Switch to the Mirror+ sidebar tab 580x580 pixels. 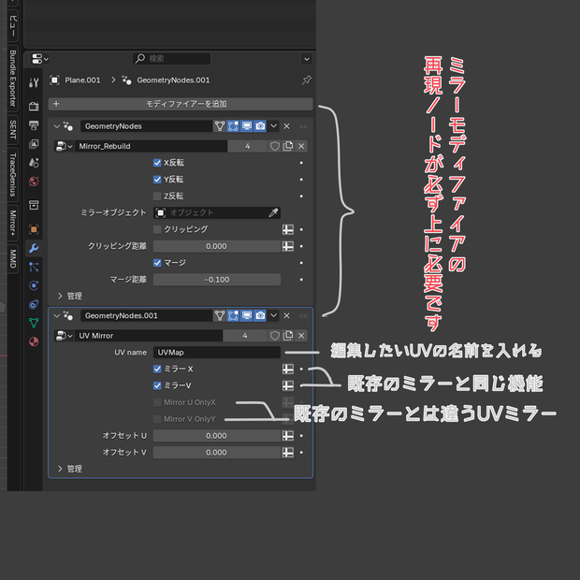[x=13, y=223]
